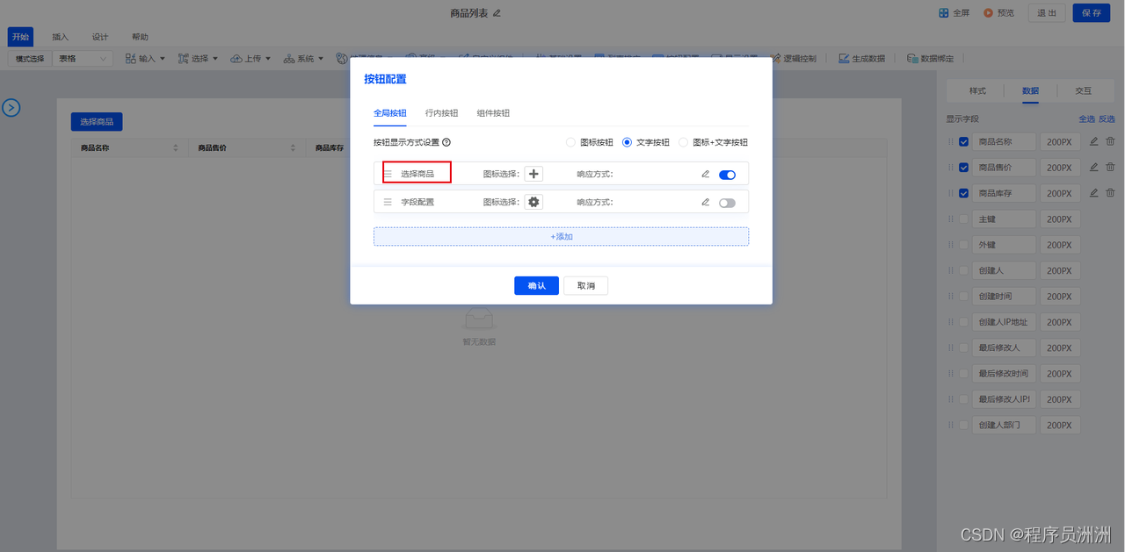Image resolution: width=1125 pixels, height=552 pixels.
Task: Click the 反选 link in the display fields panel
Action: (1107, 118)
